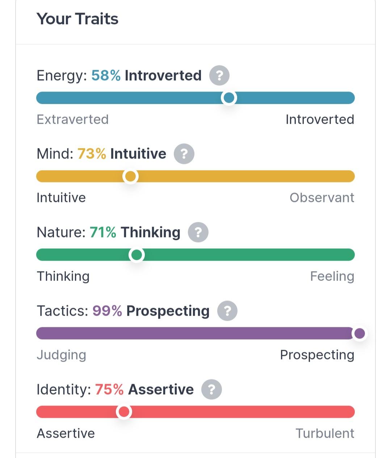Click the gray circle icon near 75% Assertive
The height and width of the screenshot is (458, 391).
(212, 389)
